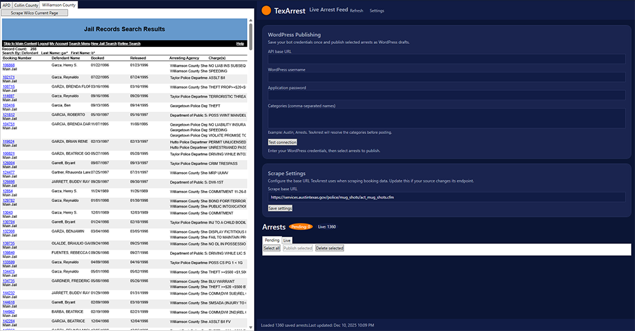This screenshot has height=331, width=635.
Task: Click Refresh in the TexArrest header
Action: (356, 11)
